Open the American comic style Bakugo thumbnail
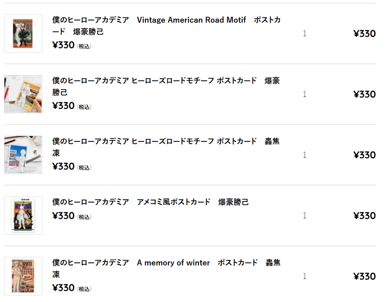The width and height of the screenshot is (385, 302). click(x=23, y=215)
